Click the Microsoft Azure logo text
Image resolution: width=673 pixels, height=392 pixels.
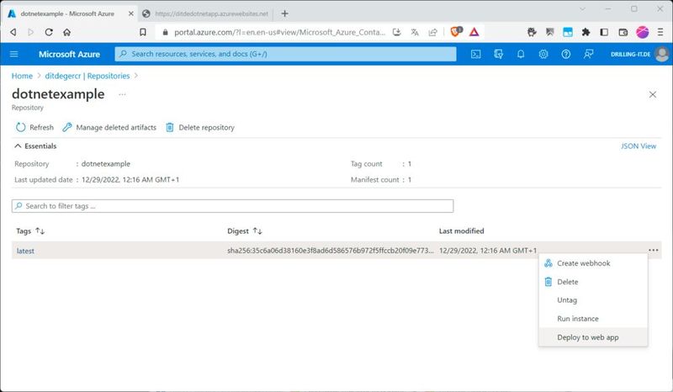click(69, 54)
